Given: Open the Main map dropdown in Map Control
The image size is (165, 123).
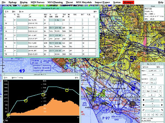Looking at the screenshot, I should point(154,71).
